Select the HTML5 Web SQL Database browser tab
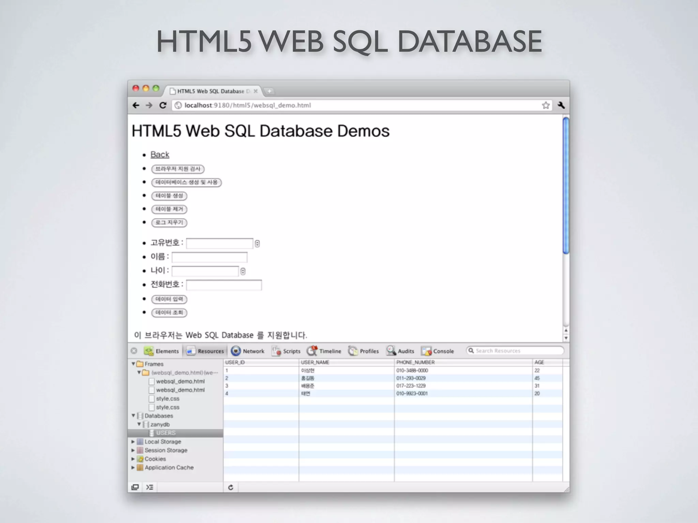698x523 pixels. [x=214, y=91]
